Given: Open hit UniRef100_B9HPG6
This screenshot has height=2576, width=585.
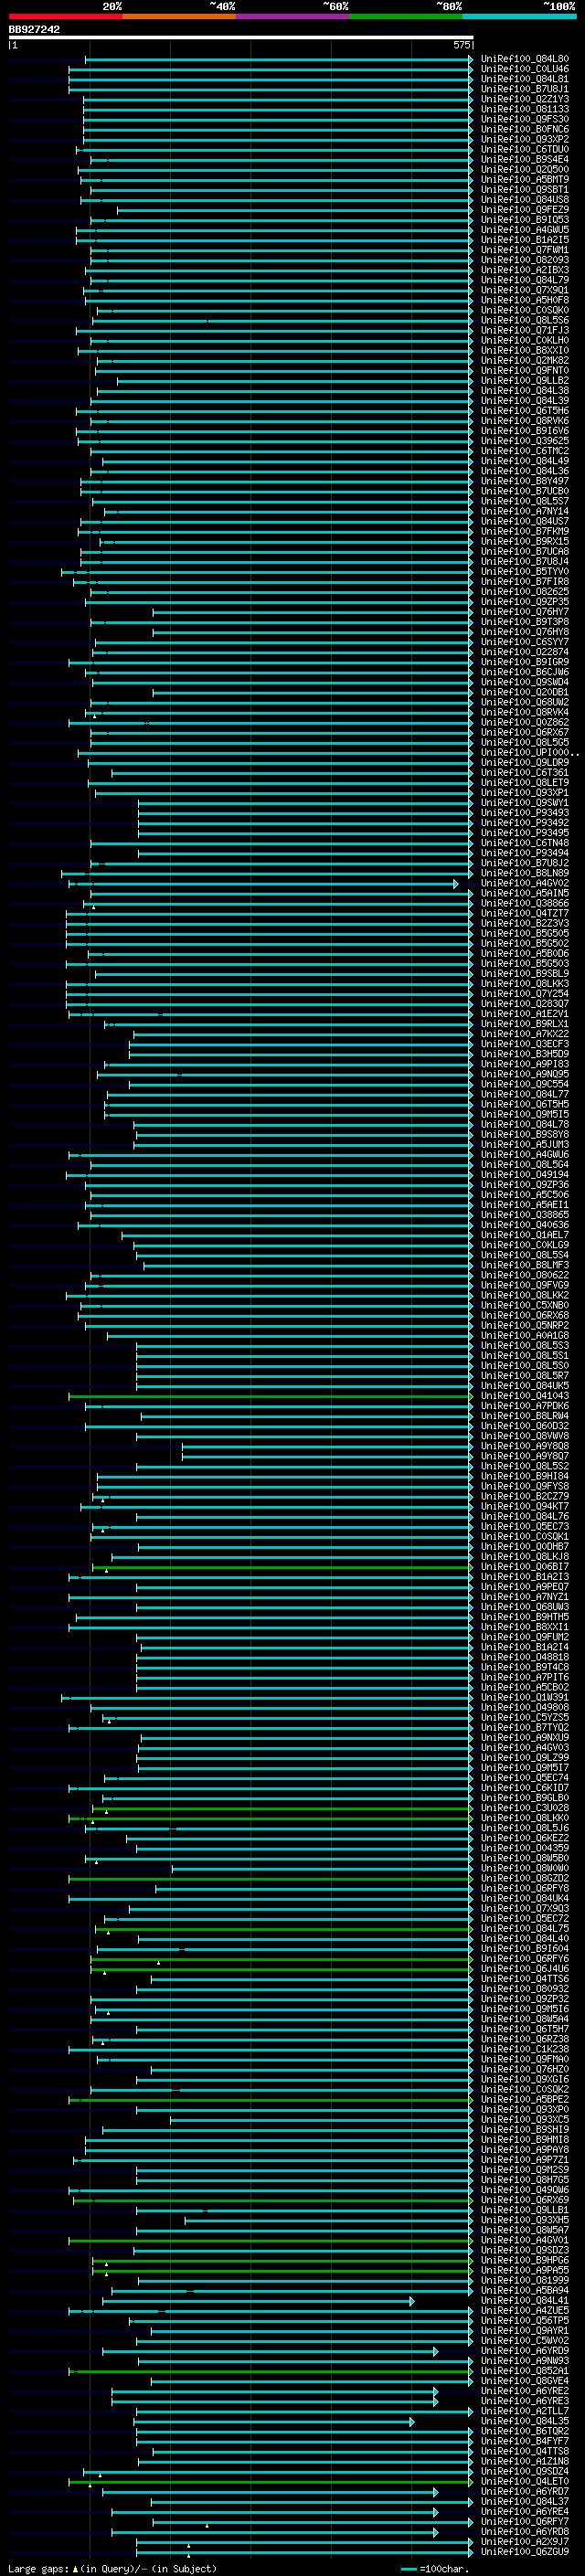Looking at the screenshot, I should [524, 2260].
